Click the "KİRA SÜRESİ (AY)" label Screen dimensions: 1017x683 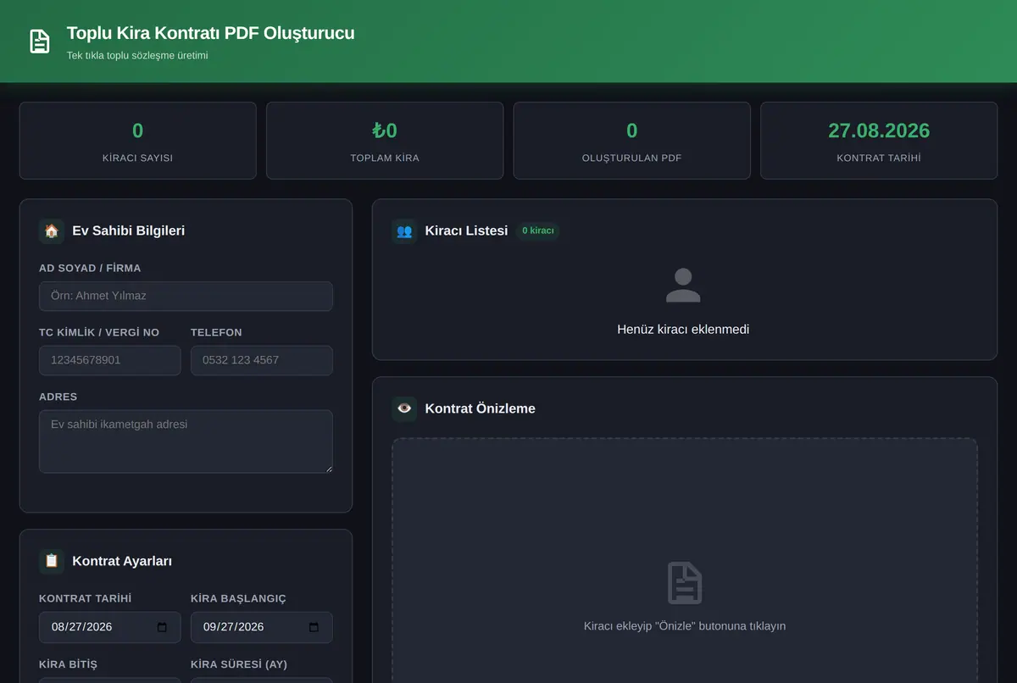click(239, 664)
